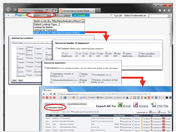Click small Excel icon above results table
This screenshot has height=132, width=176.
(x=150, y=112)
